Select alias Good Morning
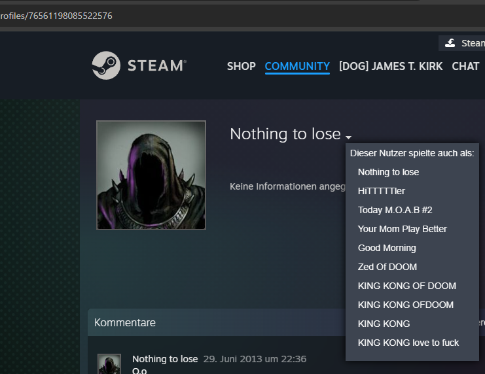 tap(387, 248)
